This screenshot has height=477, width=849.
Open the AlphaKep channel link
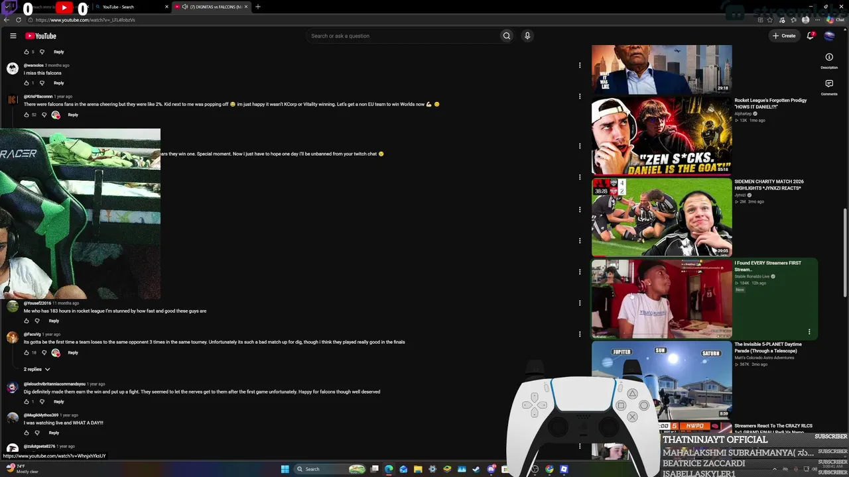pyautogui.click(x=744, y=114)
